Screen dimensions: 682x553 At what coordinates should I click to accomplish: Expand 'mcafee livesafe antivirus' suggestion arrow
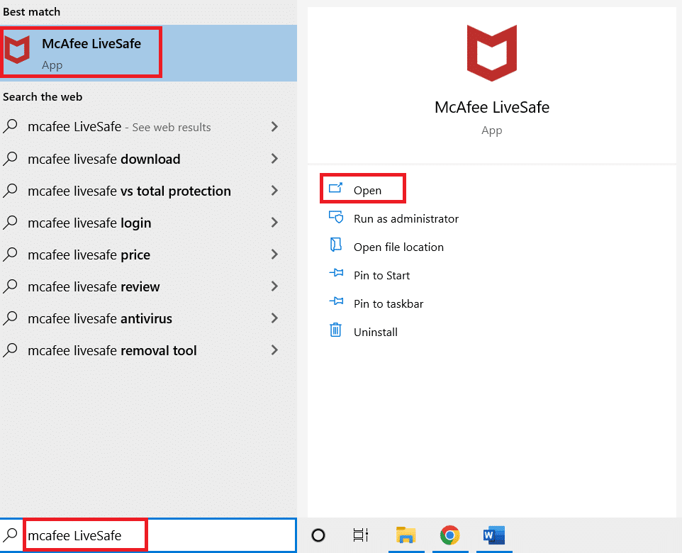pos(274,318)
